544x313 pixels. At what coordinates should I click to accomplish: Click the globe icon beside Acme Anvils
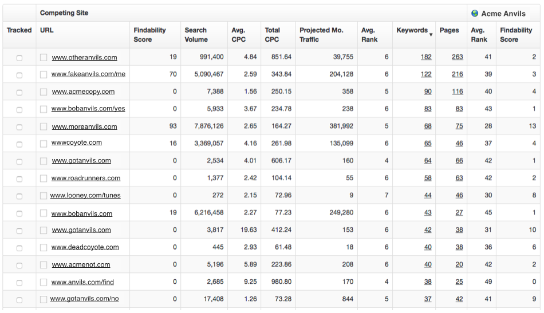tap(475, 13)
